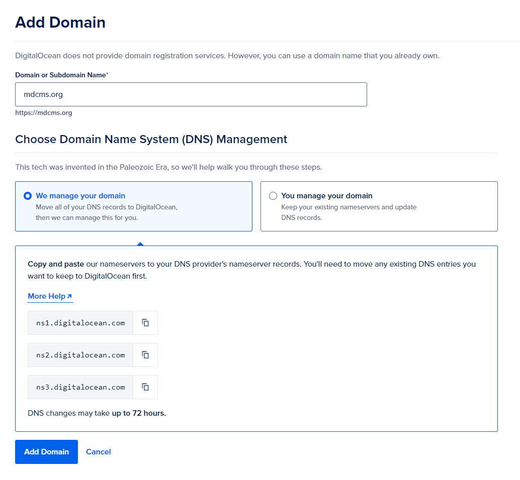Click the 'Add Domain' page heading
The width and height of the screenshot is (520, 480).
tap(60, 23)
